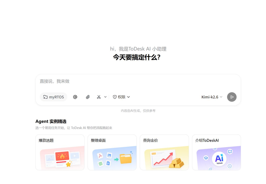Click the 内容由AI生成，仅供参考 disclaimer text
This screenshot has width=266, height=184.
click(138, 111)
